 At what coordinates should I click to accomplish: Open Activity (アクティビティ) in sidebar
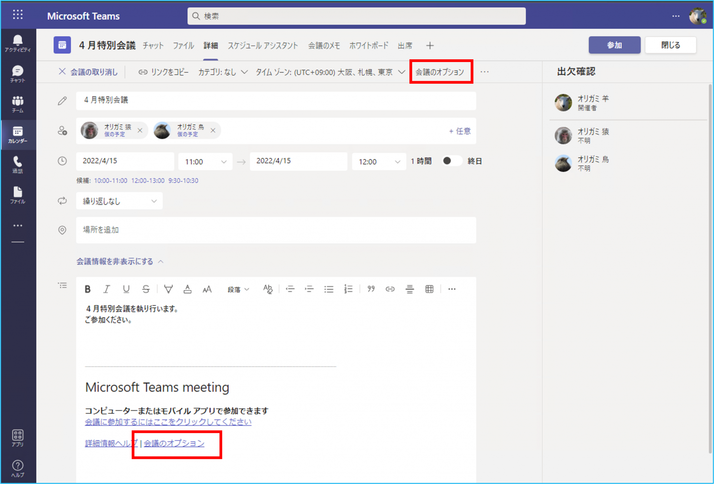coord(18,44)
